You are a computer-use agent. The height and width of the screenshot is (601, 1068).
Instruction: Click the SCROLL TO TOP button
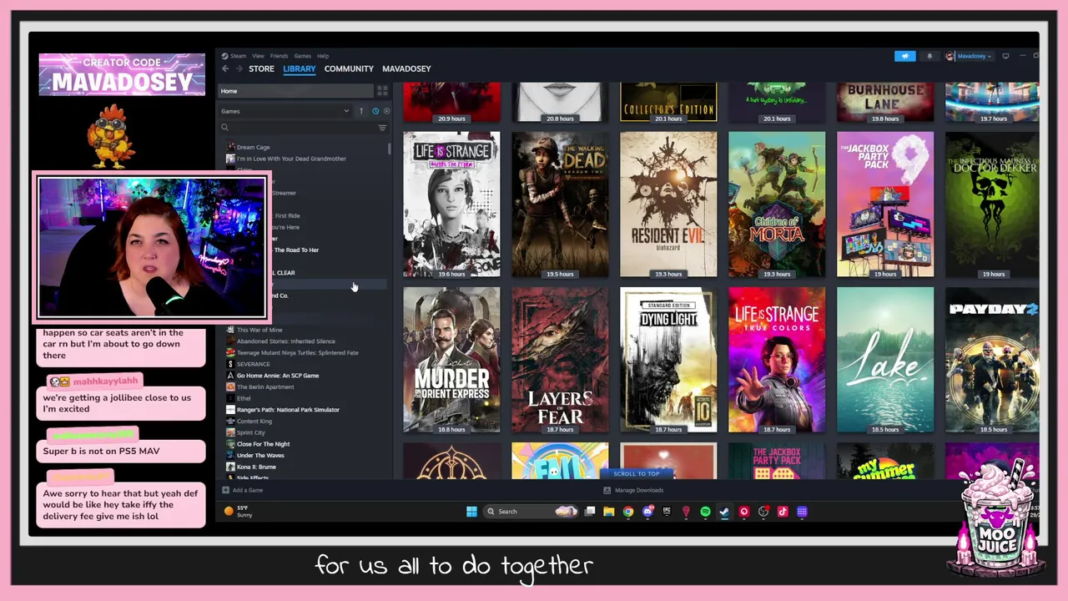tap(637, 473)
